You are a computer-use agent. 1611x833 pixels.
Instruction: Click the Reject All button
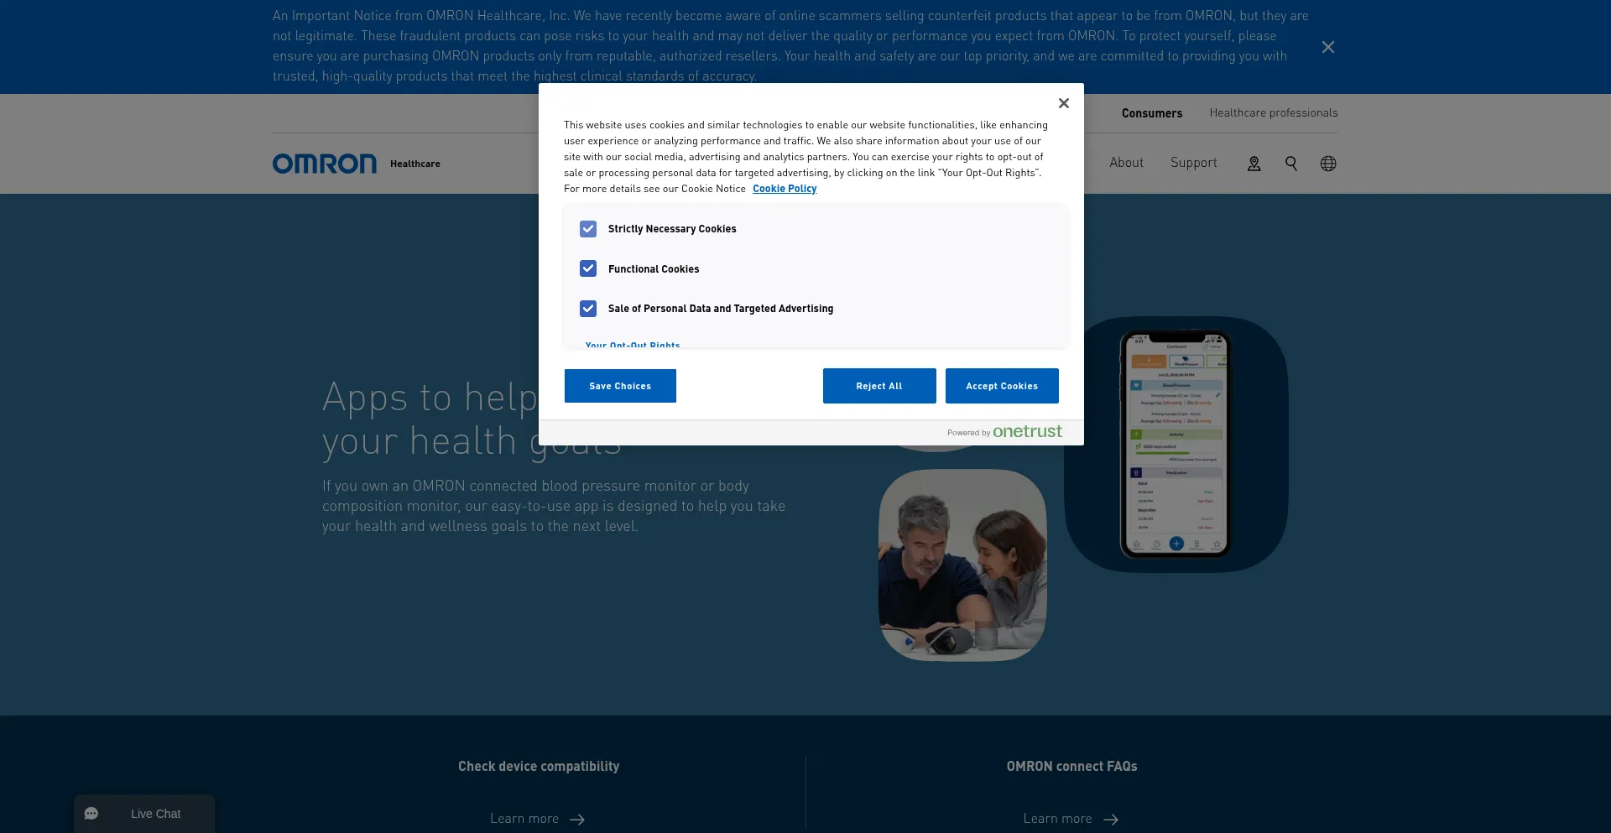point(878,386)
